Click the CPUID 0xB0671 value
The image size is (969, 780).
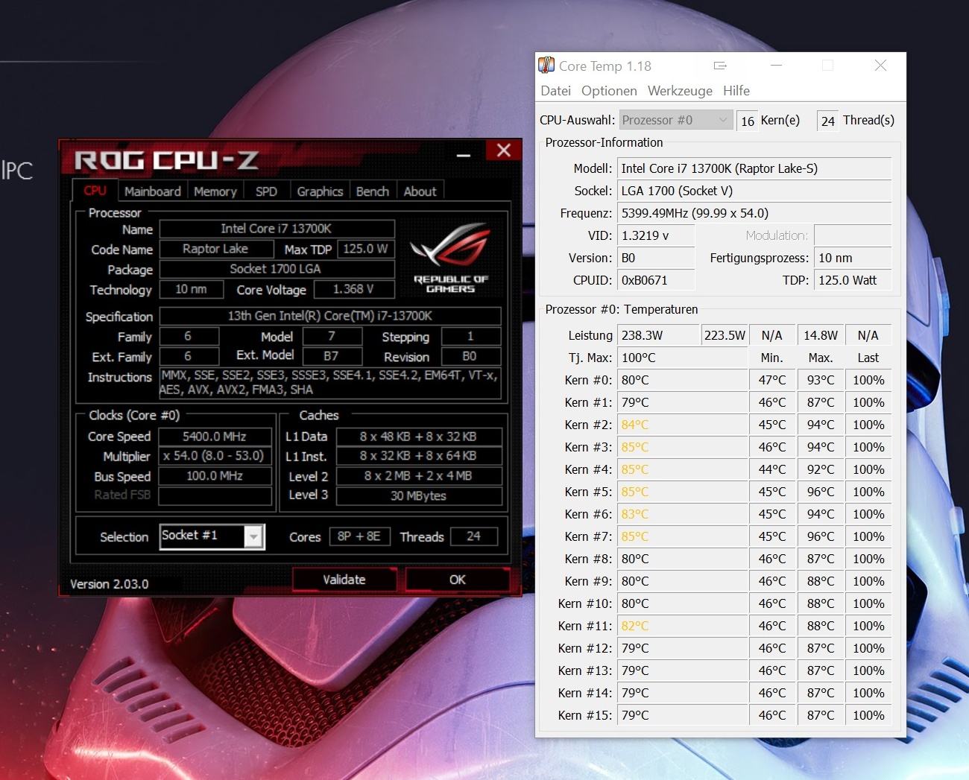656,280
